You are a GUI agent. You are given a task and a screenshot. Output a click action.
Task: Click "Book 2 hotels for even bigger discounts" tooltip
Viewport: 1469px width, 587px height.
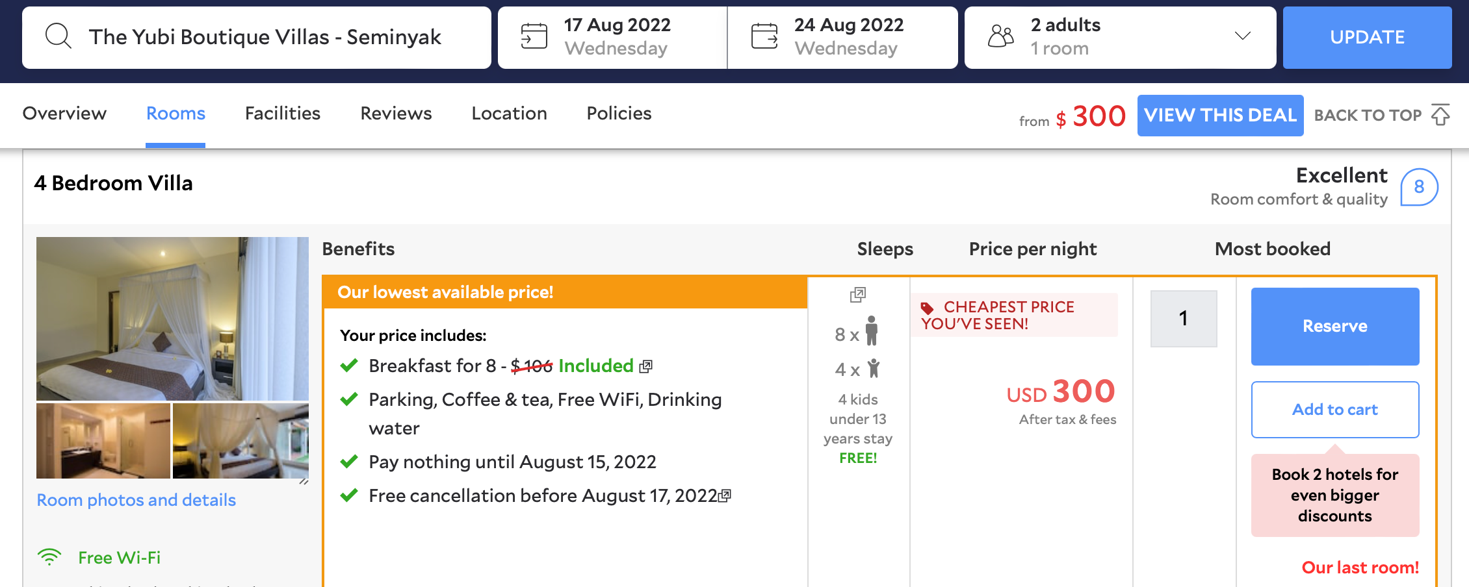click(1335, 495)
